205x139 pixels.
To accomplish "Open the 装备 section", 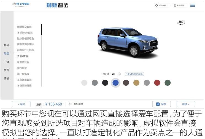I will 7,70.
